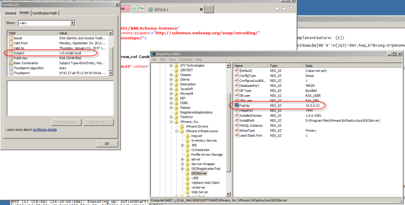The width and height of the screenshot is (405, 205).
Task: Click the Subject field icon in certificate
Action: (11, 53)
